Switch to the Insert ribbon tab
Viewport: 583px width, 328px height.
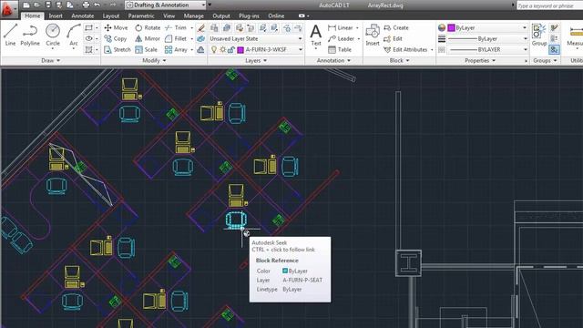pyautogui.click(x=56, y=16)
